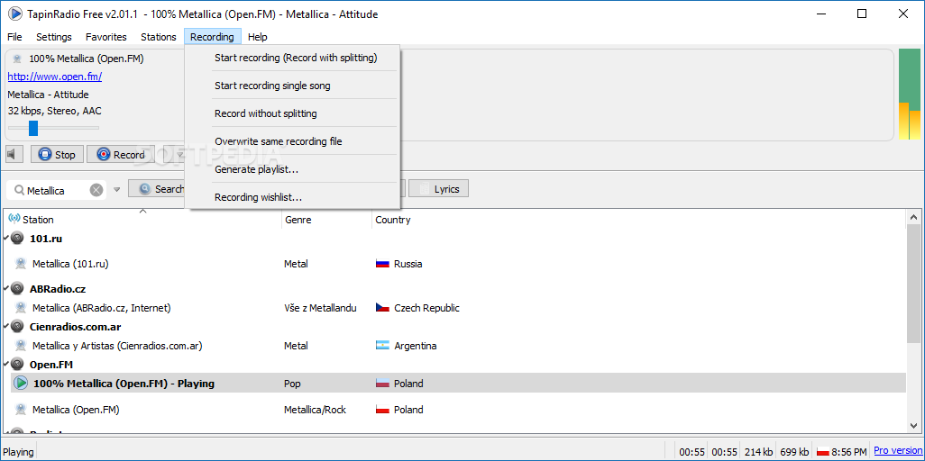Click the volume slider thumb
The height and width of the screenshot is (461, 925).
click(33, 128)
